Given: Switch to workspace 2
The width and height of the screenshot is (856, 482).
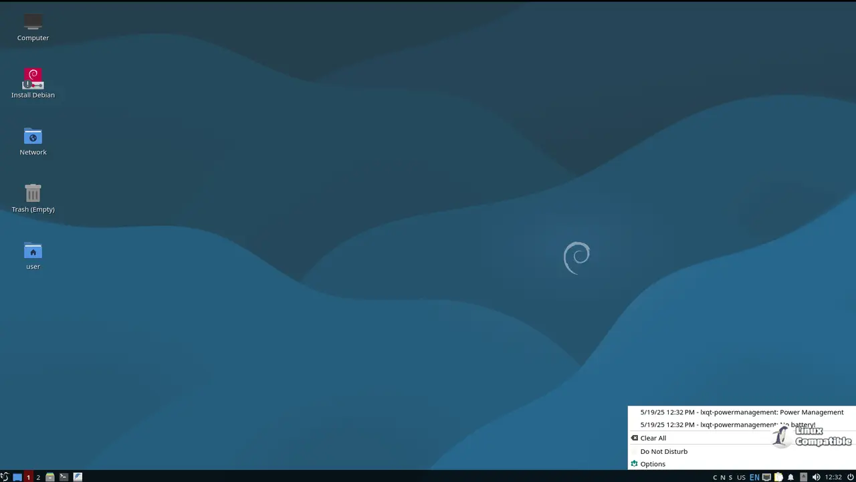Looking at the screenshot, I should [x=38, y=477].
